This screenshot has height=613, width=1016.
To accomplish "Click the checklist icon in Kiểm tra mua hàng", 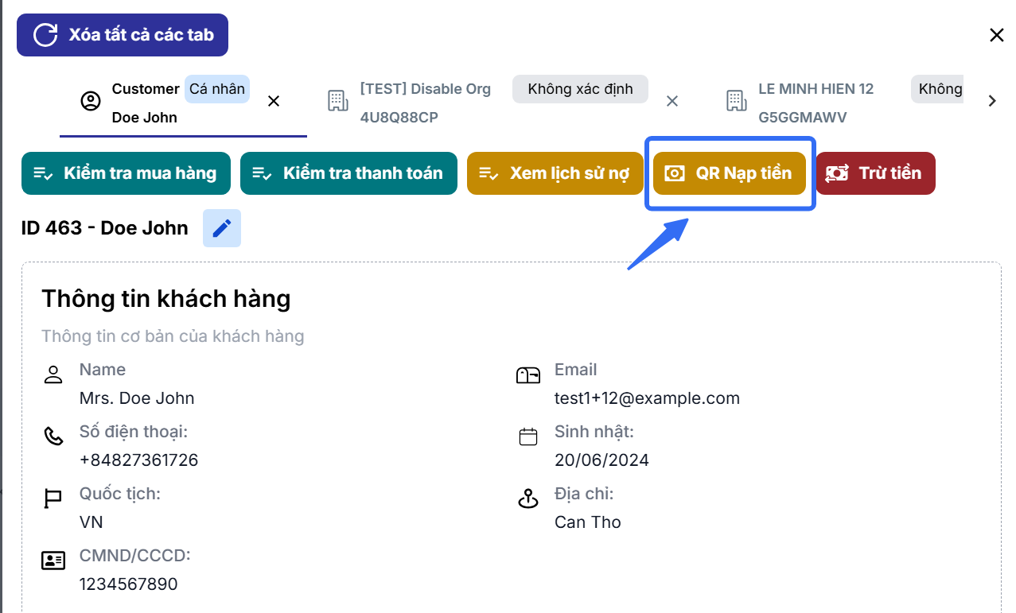I will point(43,173).
